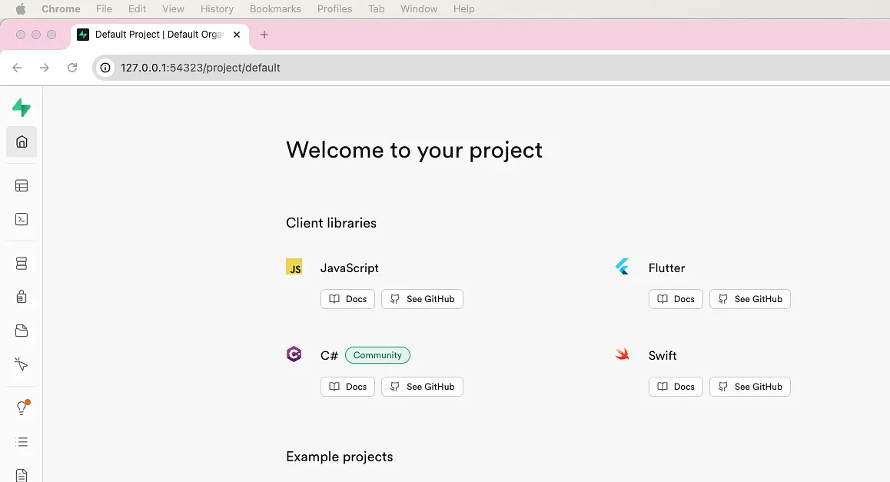Open the Logs list icon
Screen dimensions: 890x482
point(22,442)
